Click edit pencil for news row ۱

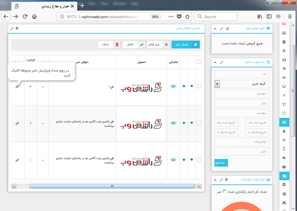(x=17, y=160)
